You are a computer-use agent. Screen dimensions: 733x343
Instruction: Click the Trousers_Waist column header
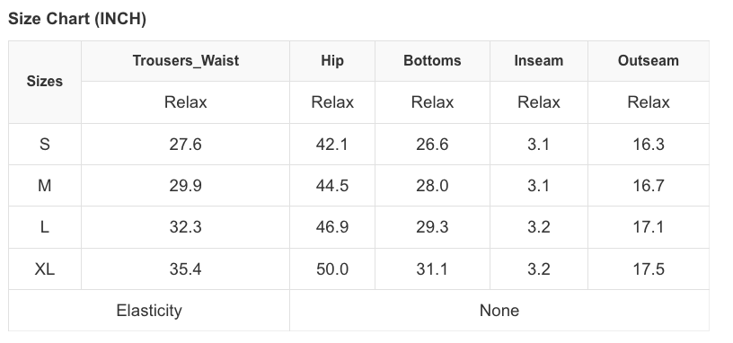pyautogui.click(x=186, y=61)
